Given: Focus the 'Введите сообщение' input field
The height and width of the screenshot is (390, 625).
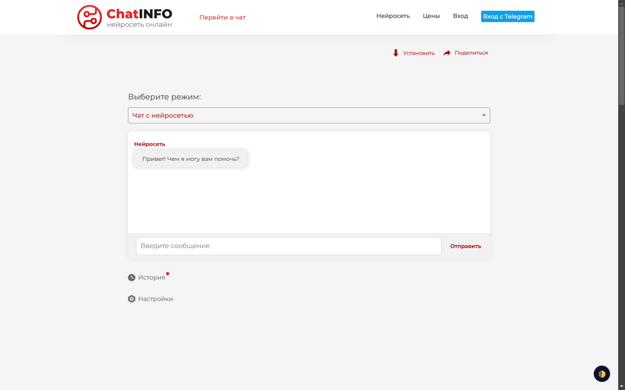Looking at the screenshot, I should coord(288,246).
